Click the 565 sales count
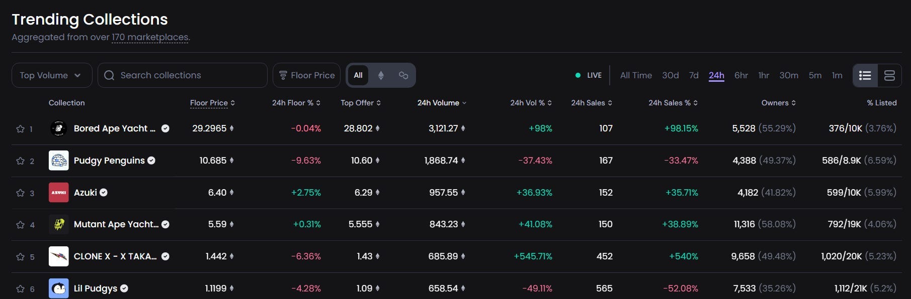Image resolution: width=911 pixels, height=299 pixels. [x=604, y=288]
